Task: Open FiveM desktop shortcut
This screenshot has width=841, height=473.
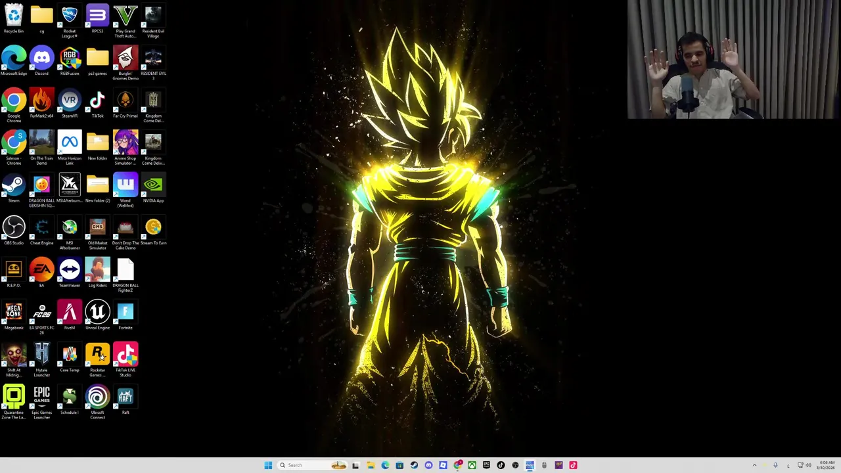Action: click(x=70, y=316)
